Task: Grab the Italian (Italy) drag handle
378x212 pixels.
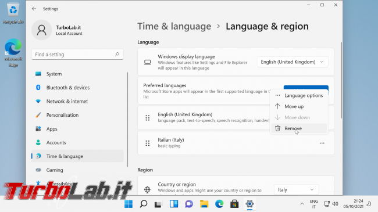Action: click(148, 143)
